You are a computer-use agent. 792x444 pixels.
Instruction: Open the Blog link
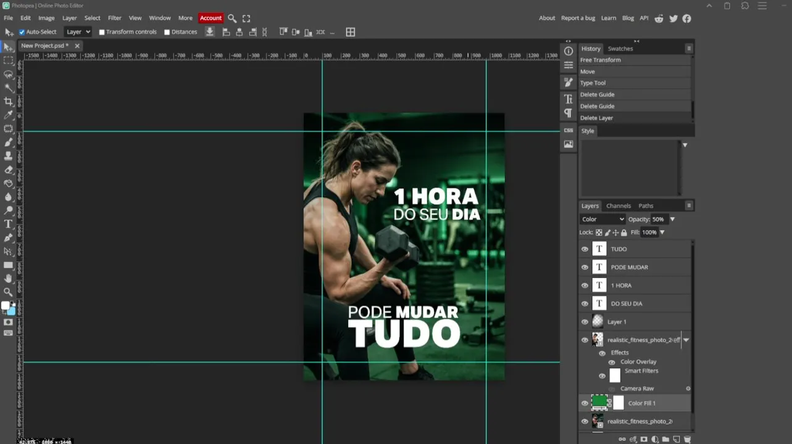pyautogui.click(x=628, y=18)
